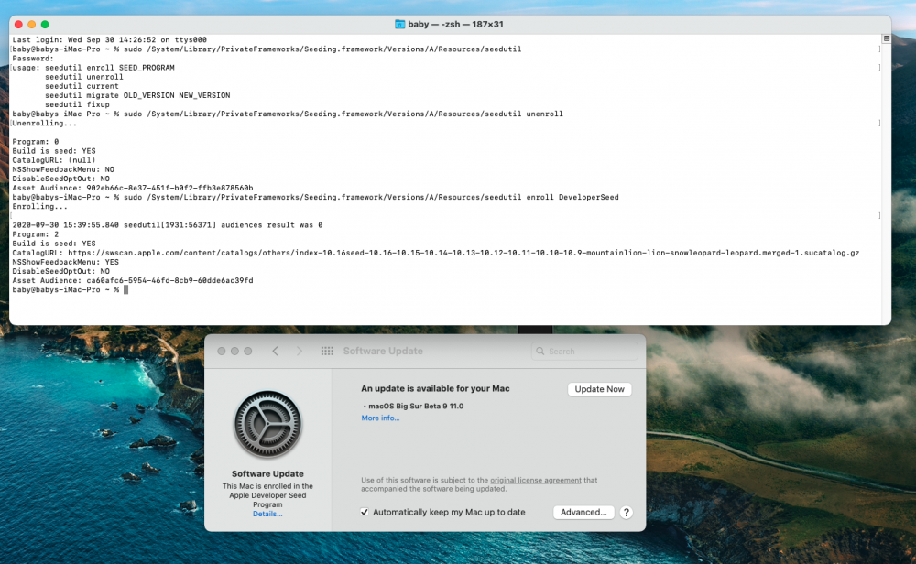Go back in System Preferences
The height and width of the screenshot is (564, 916).
pyautogui.click(x=275, y=351)
